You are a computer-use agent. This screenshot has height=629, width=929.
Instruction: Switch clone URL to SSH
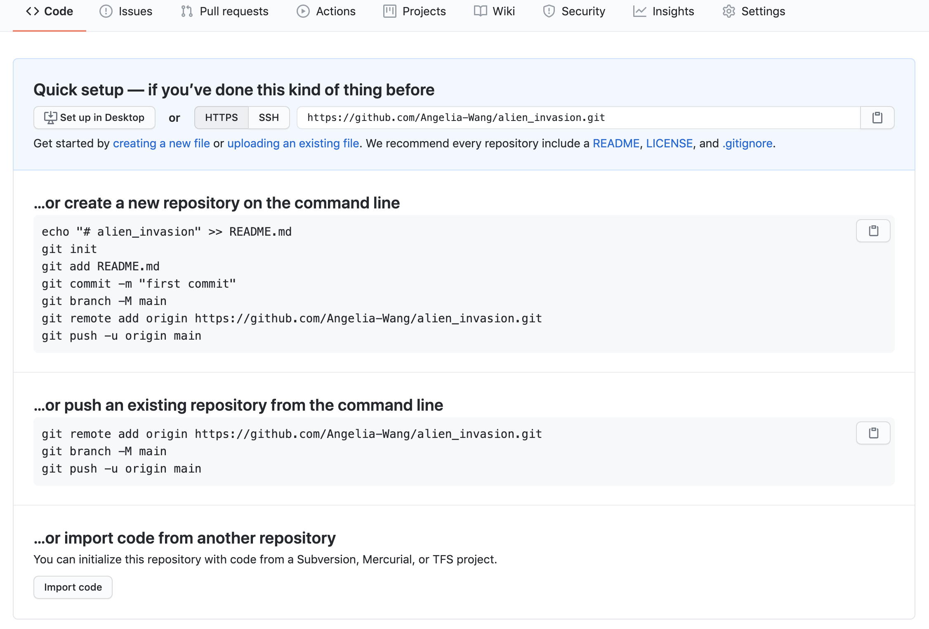tap(269, 118)
